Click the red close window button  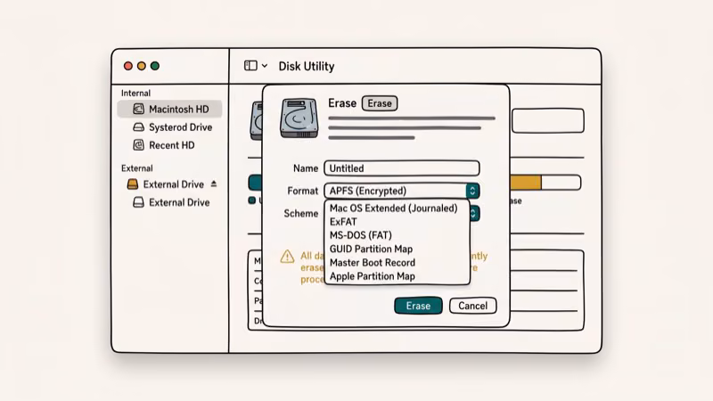point(128,66)
